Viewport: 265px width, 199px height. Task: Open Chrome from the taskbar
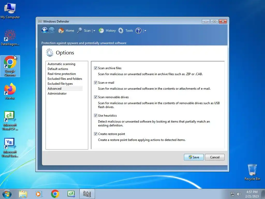[55, 194]
